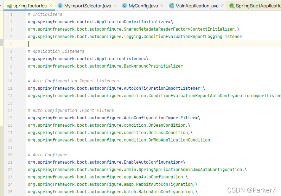
Task: Place cursor on empty line 13
Action: (x=153, y=103)
